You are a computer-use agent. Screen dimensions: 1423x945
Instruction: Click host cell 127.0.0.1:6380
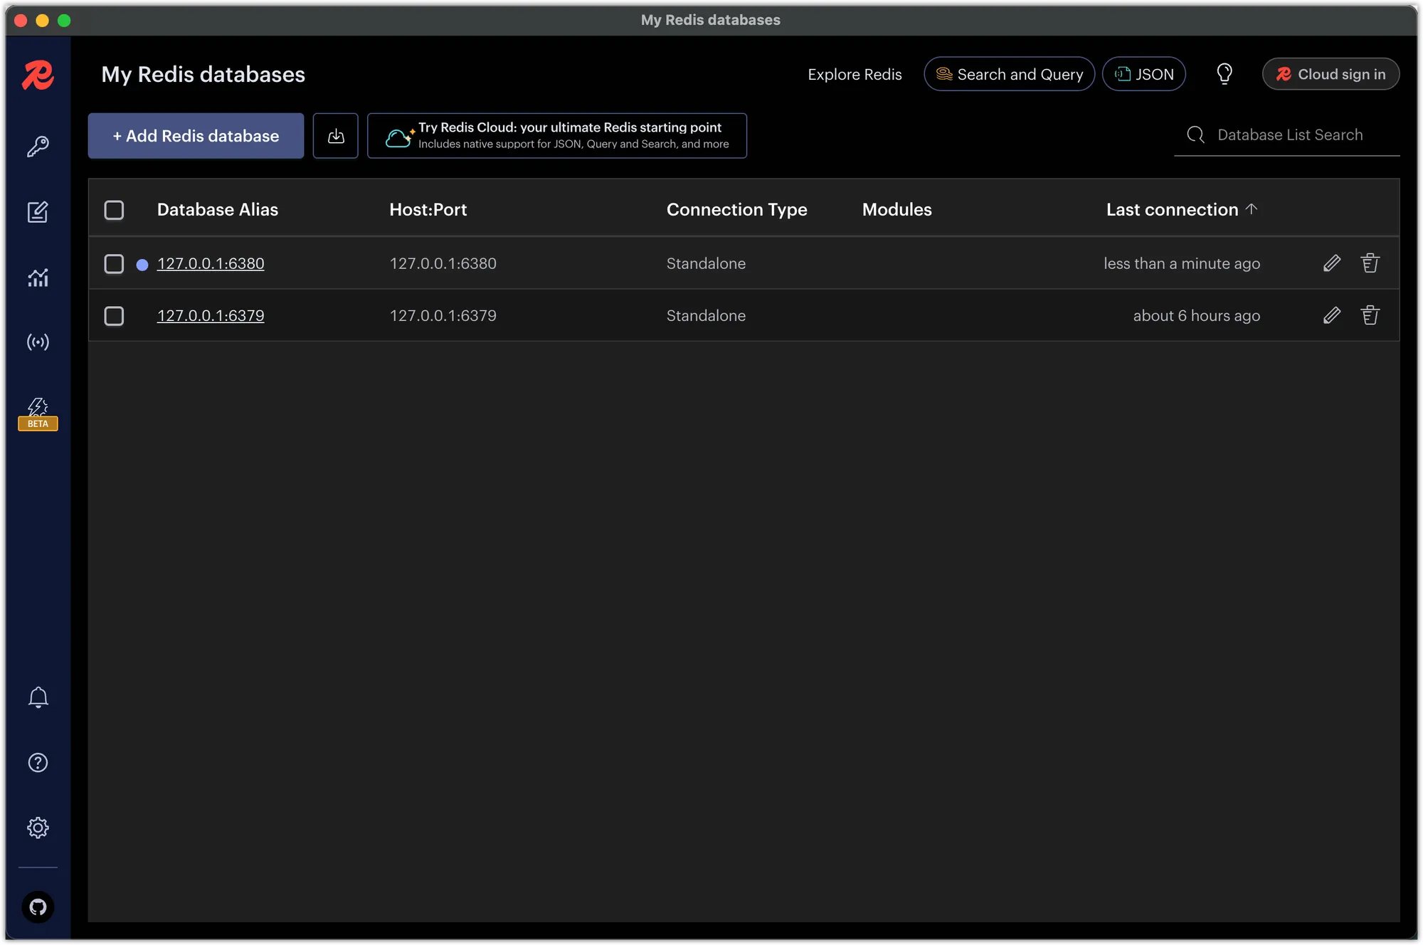click(443, 264)
